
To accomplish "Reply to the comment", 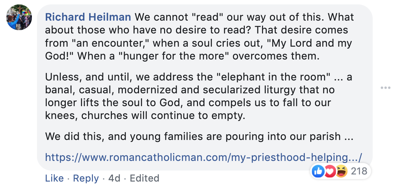I will click(86, 178).
